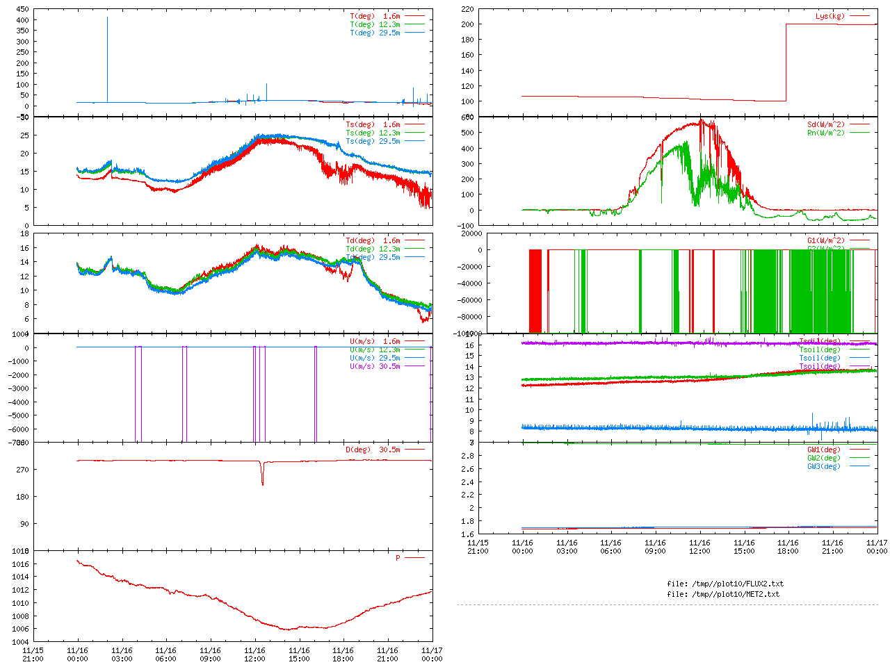Screen dimensions: 890x667
Task: Click the '220' axis value in Lys plot
Action: pyautogui.click(x=467, y=10)
